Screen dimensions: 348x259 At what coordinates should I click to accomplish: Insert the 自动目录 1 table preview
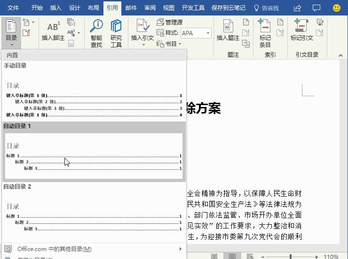[x=94, y=152]
